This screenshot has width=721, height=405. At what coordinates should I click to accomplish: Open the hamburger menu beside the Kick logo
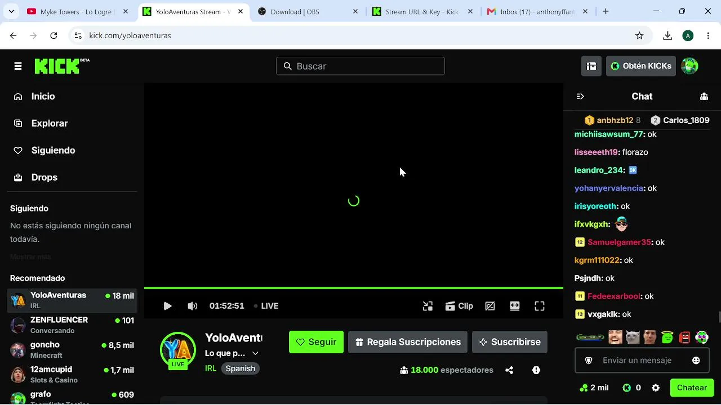click(x=18, y=66)
